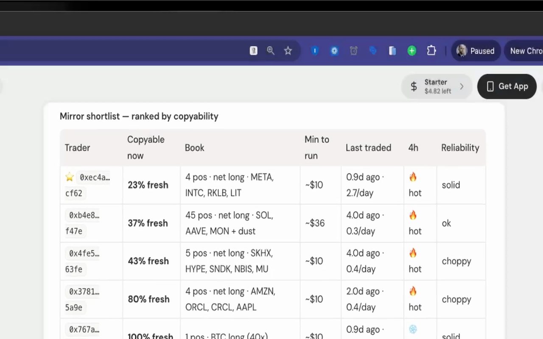This screenshot has width=543, height=339.
Task: Open the zoom magnifier in address bar
Action: pos(271,51)
